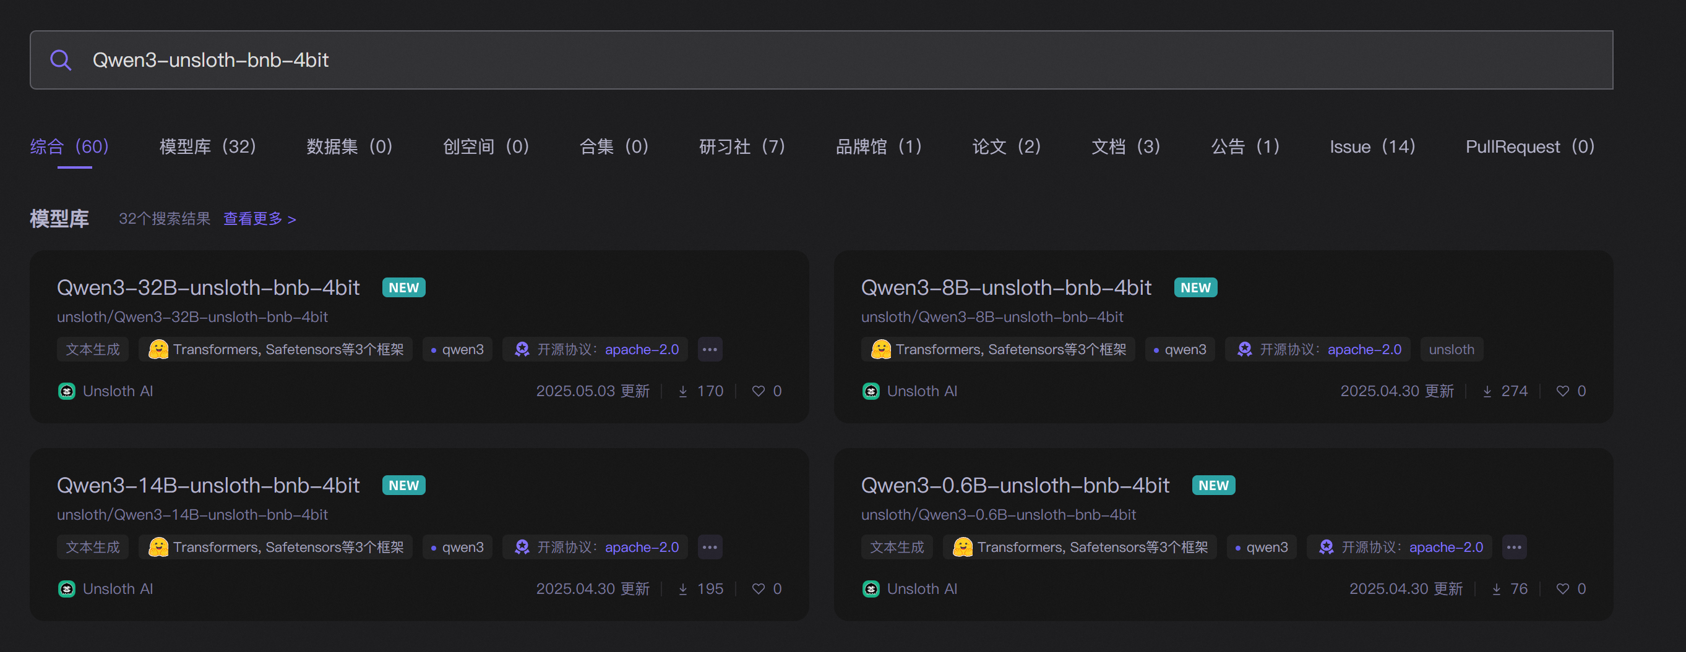This screenshot has height=652, width=1686.
Task: Click the unsloth/Qwen3-0.6B-unsloth-bnb-4bit path text
Action: pos(999,515)
